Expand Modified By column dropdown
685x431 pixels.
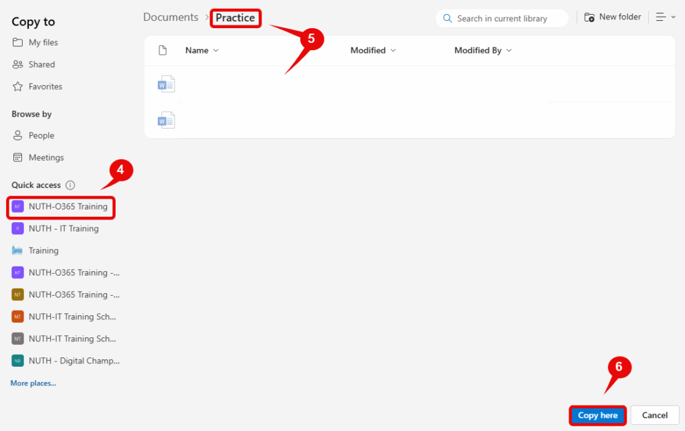[483, 50]
